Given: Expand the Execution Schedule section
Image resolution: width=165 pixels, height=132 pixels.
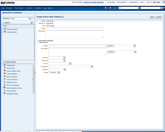Looking at the screenshot, I should tap(38, 40).
